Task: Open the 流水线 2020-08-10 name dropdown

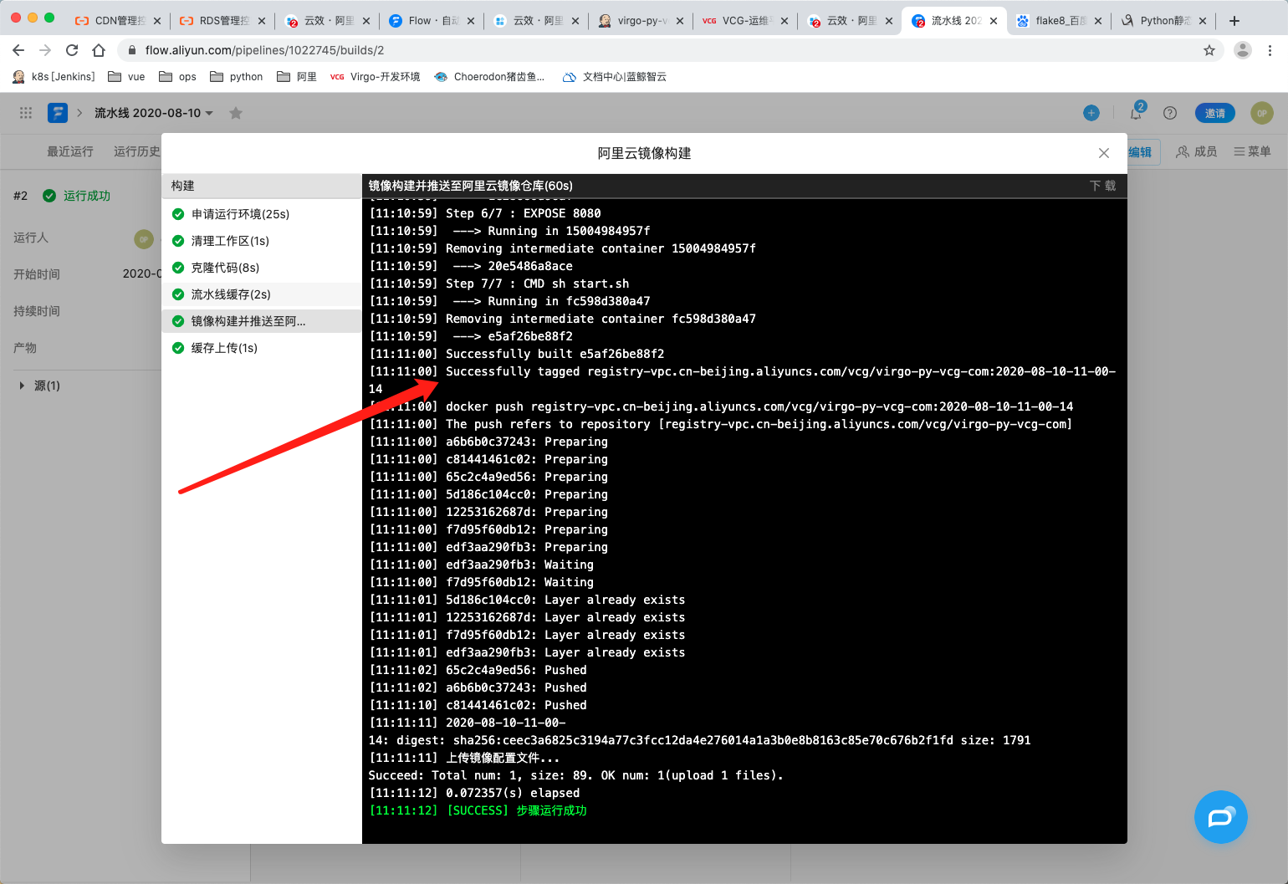Action: coord(154,113)
